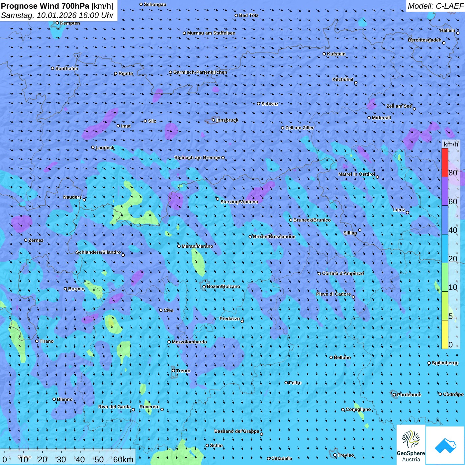Screen dimensions: 465x465
Task: Click the Bienno location dot
Action: click(54, 399)
